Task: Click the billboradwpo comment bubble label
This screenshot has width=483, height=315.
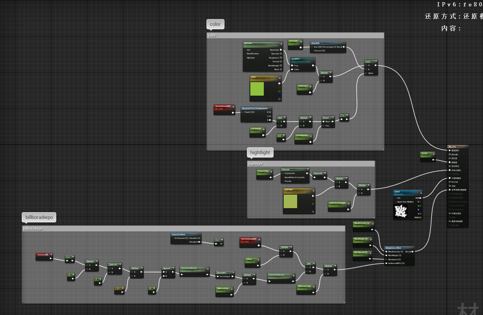Action: (39, 217)
